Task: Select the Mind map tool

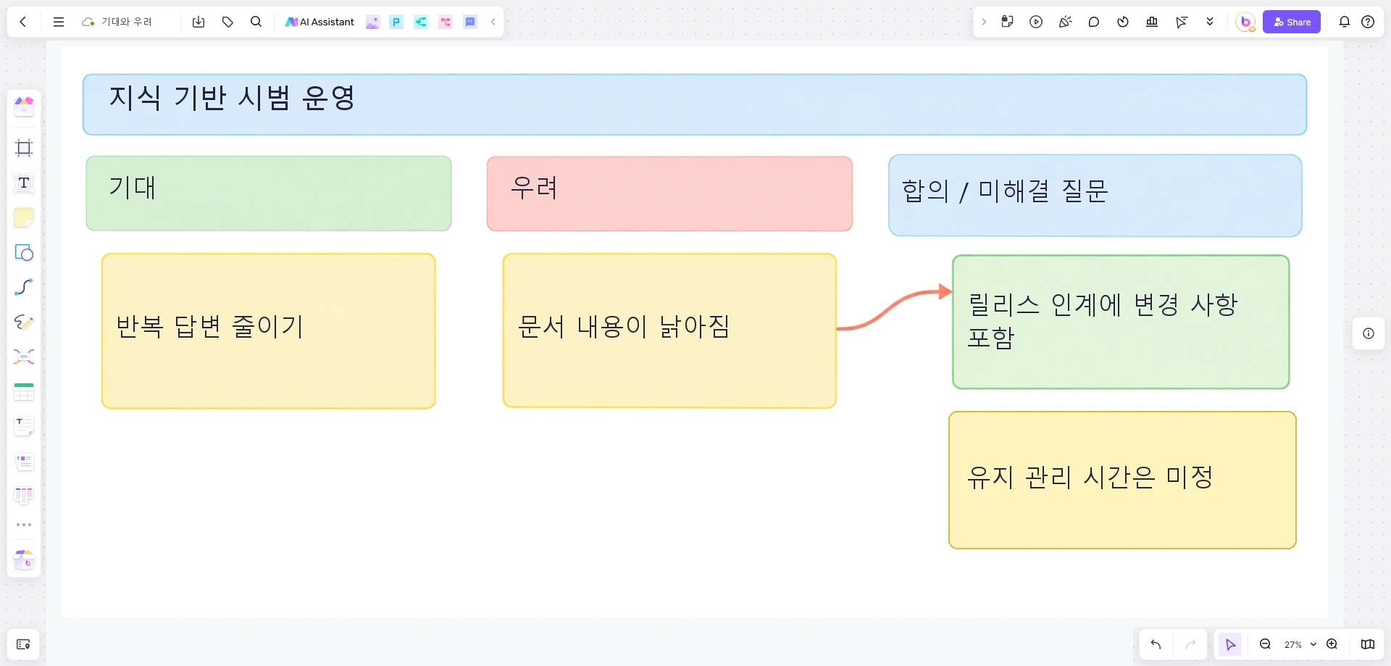Action: [24, 357]
